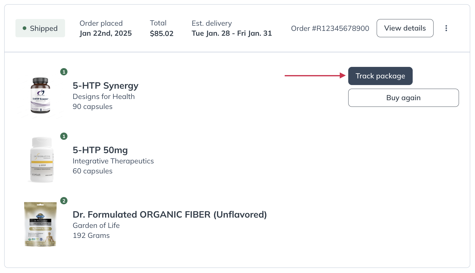Viewport: 475px width, 273px height.
Task: Click the Track package button
Action: click(x=380, y=76)
